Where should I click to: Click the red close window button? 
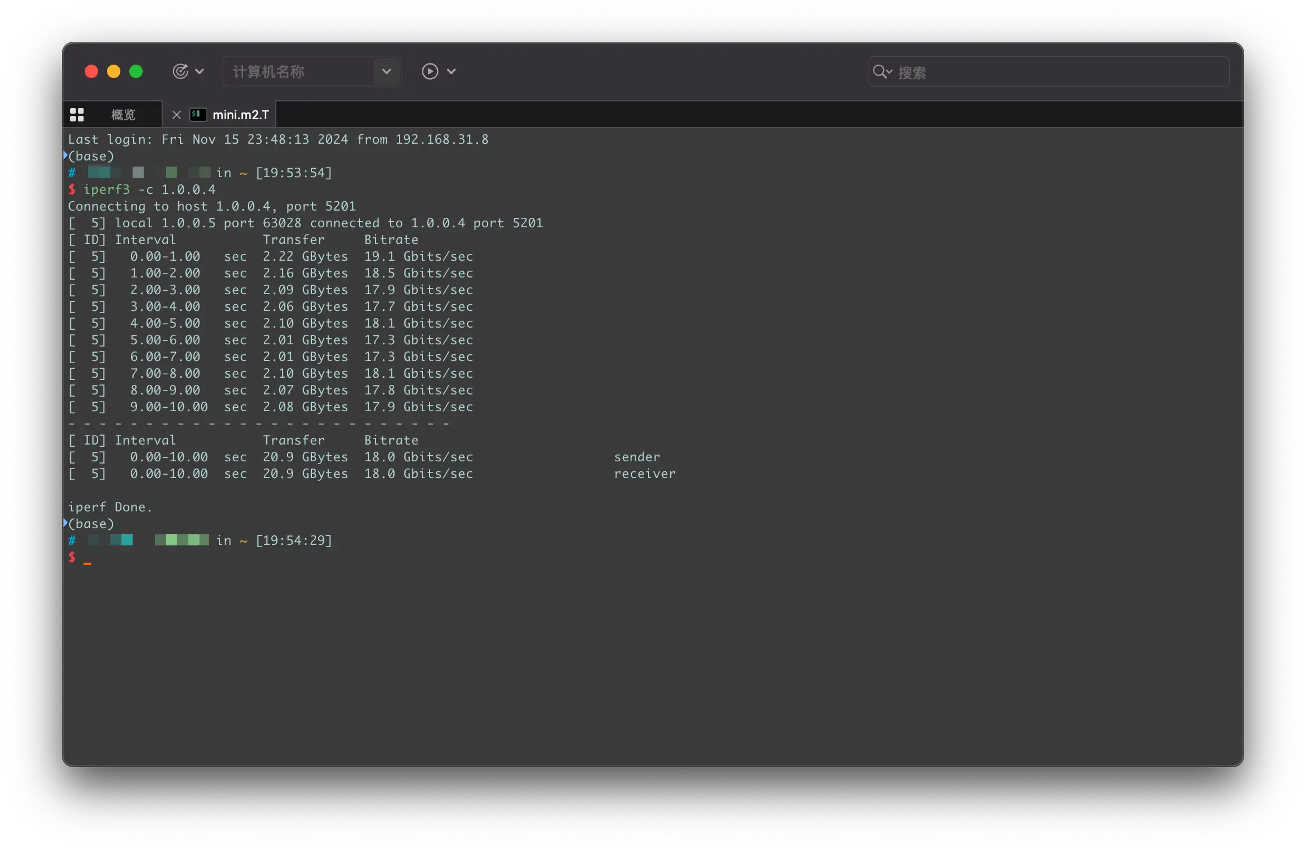(91, 71)
